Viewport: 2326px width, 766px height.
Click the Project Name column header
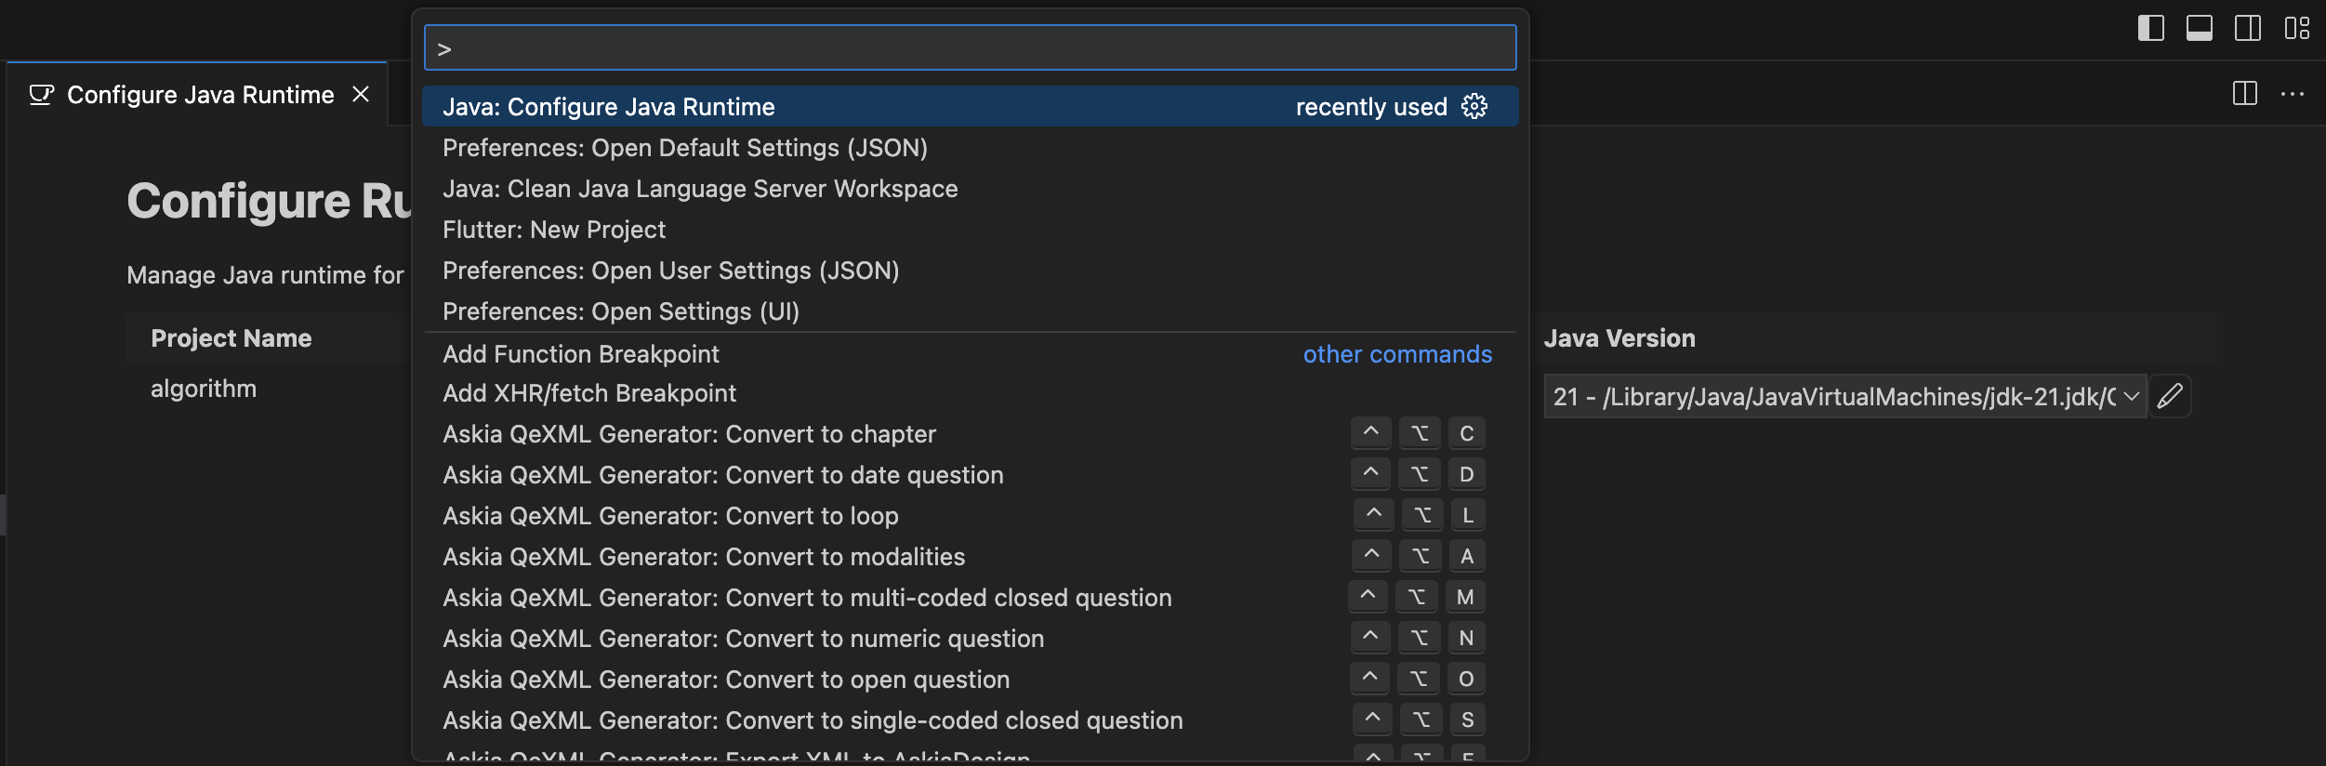point(231,338)
